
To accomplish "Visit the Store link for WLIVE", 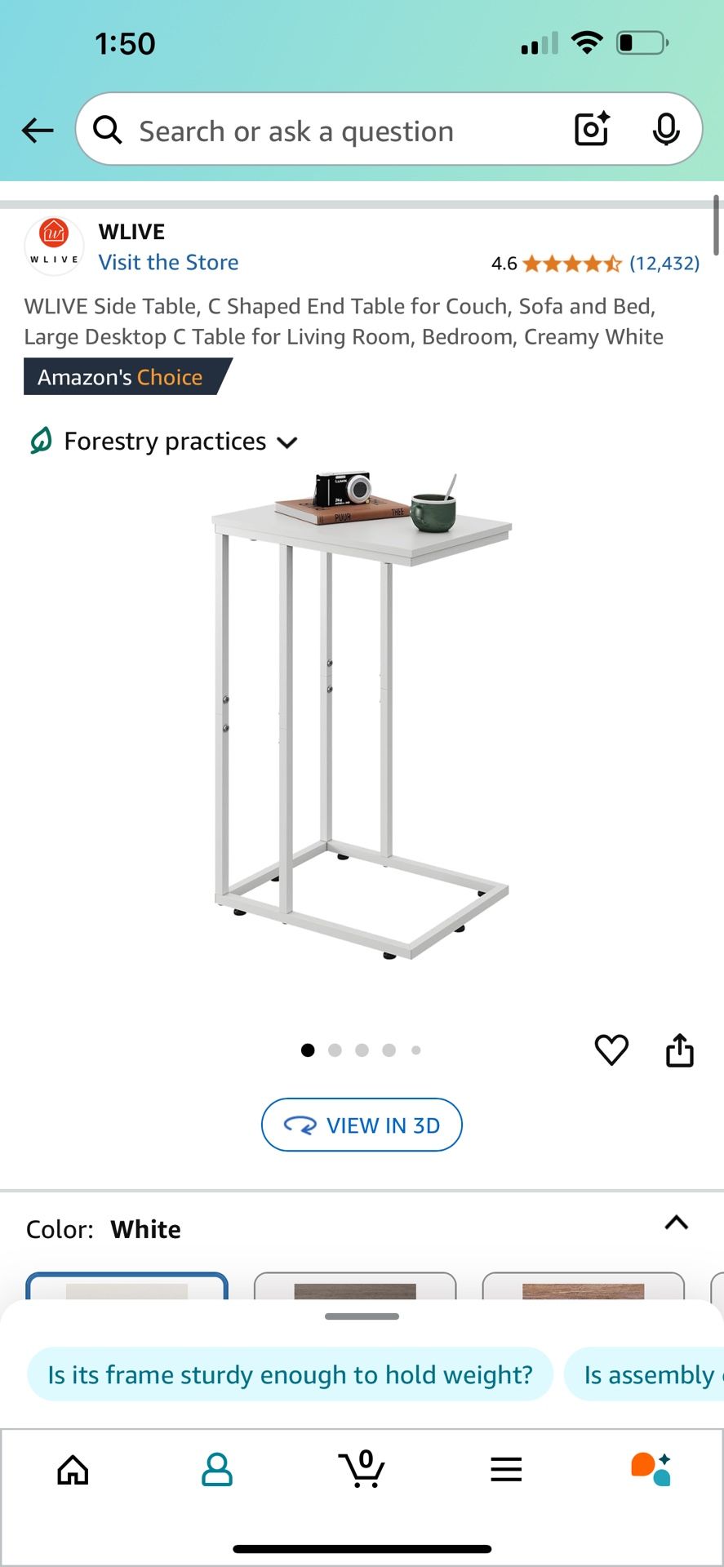I will tap(168, 262).
